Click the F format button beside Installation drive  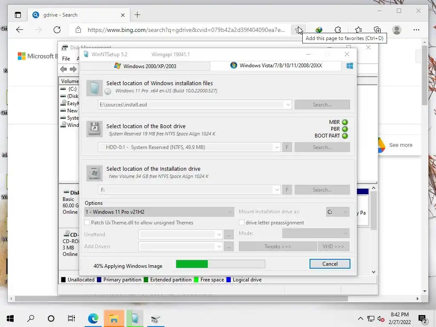click(287, 190)
